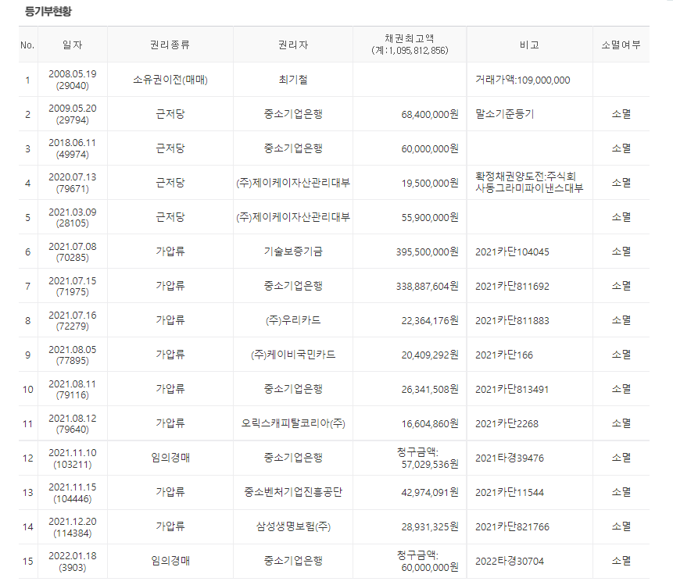Click holder 중소벤처기업진흥공단

tap(293, 492)
